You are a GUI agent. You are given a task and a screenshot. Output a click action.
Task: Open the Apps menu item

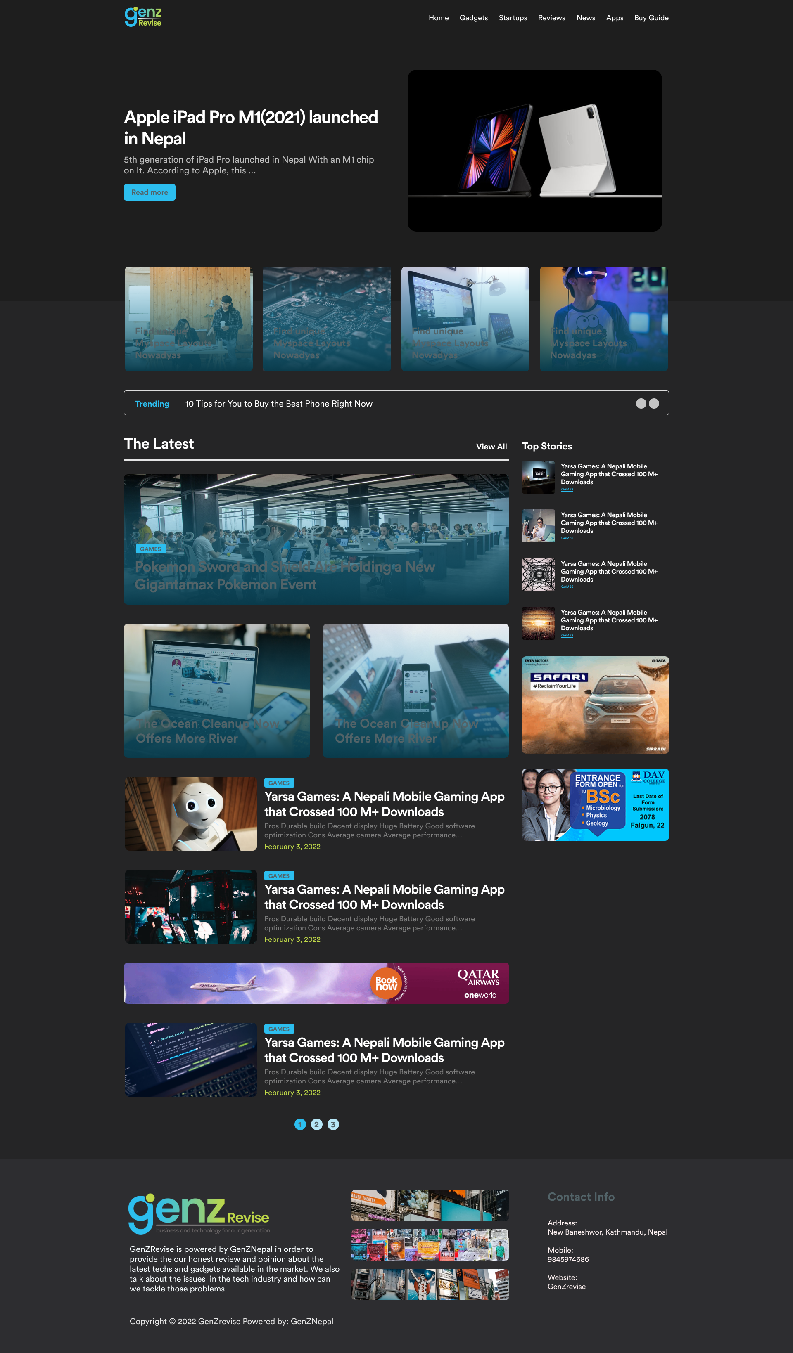point(615,18)
